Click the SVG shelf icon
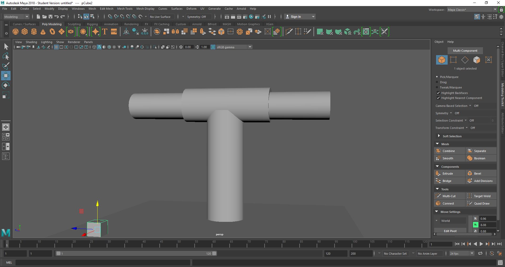 click(114, 32)
